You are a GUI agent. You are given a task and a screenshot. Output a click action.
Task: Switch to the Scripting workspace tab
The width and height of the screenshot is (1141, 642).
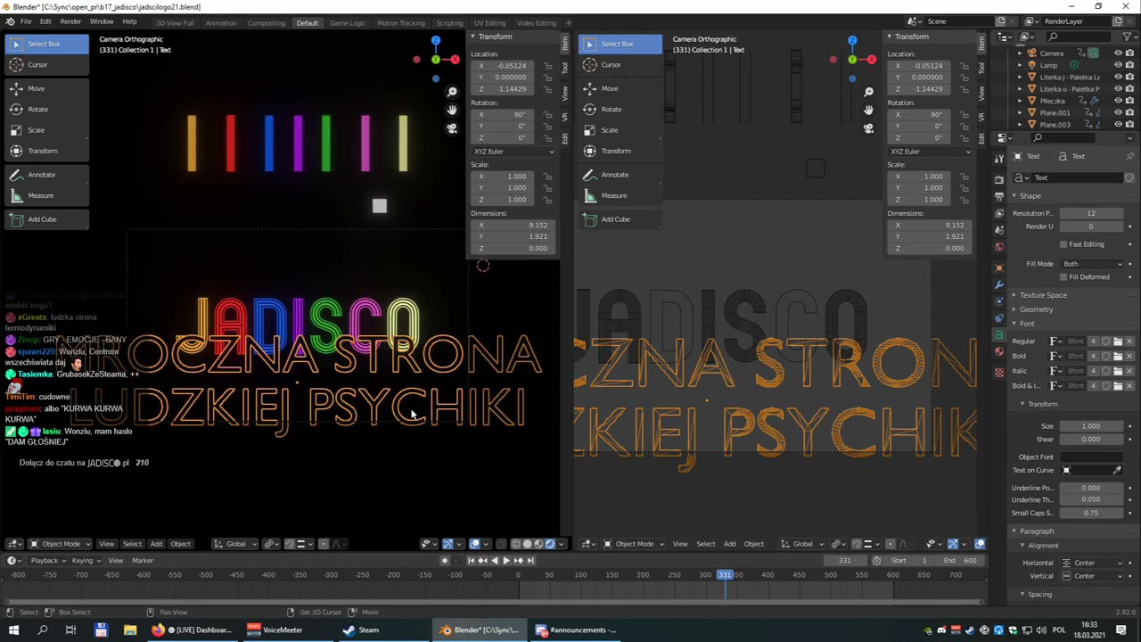pos(448,22)
